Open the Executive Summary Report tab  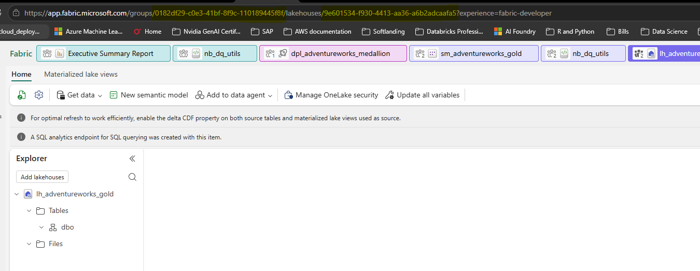103,53
